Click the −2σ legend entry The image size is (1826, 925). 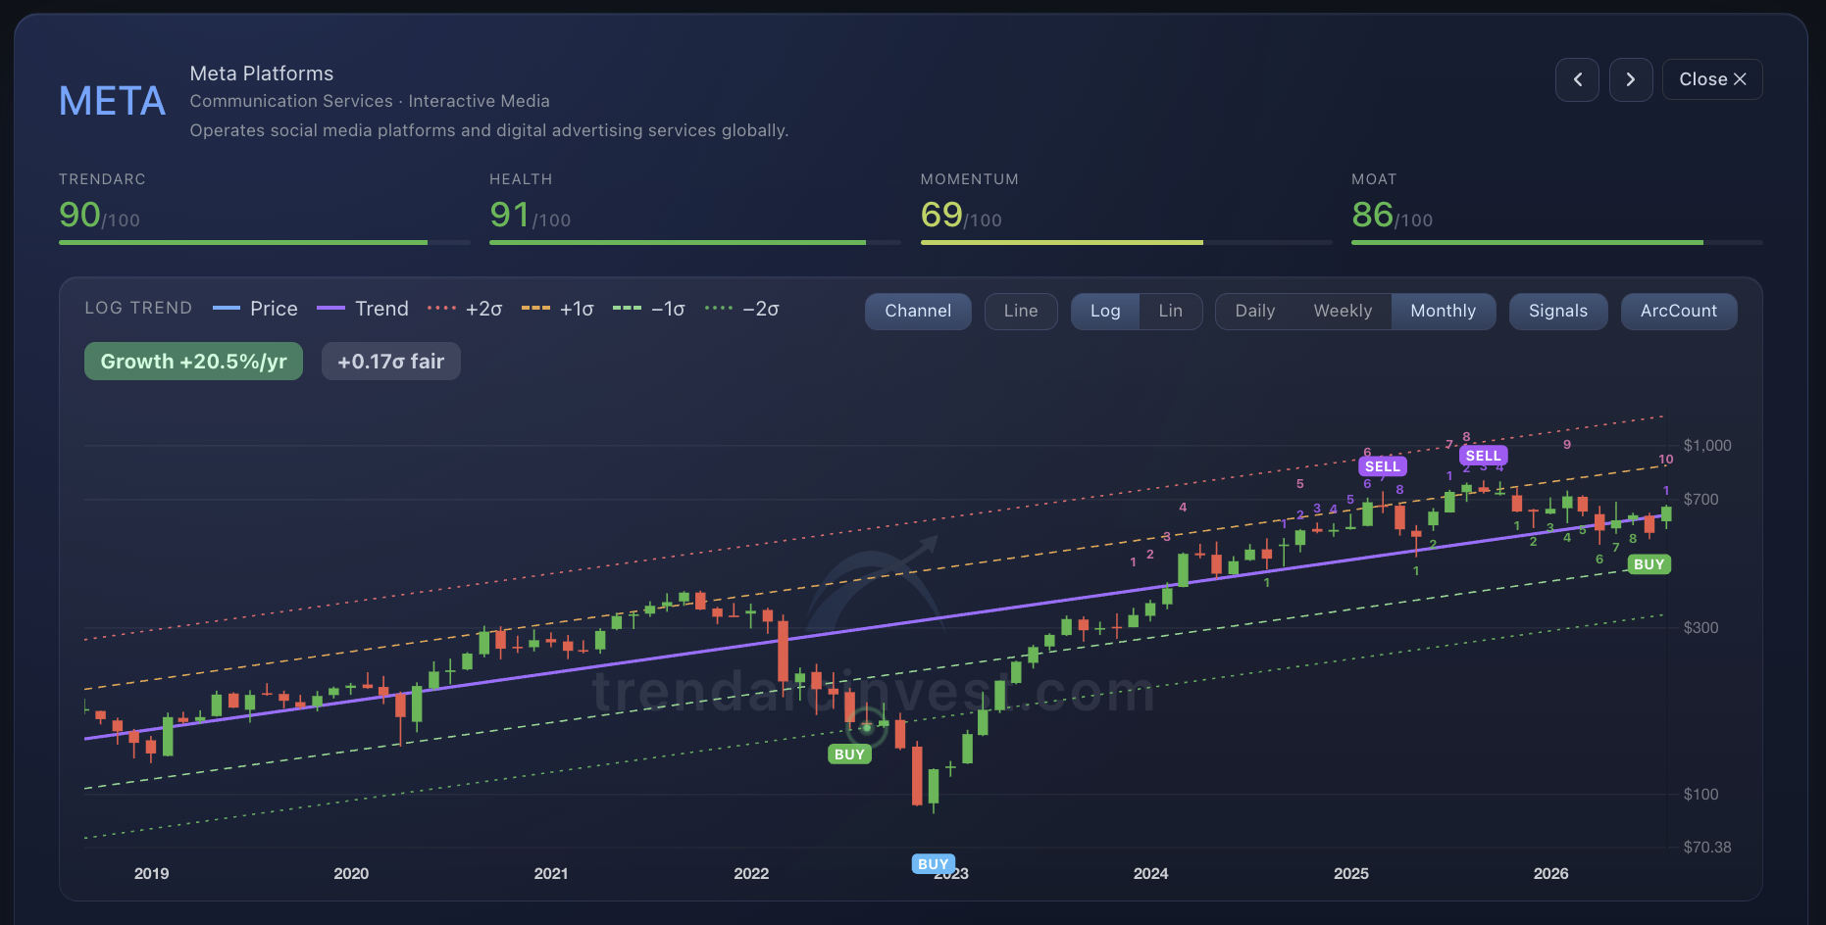(x=742, y=309)
